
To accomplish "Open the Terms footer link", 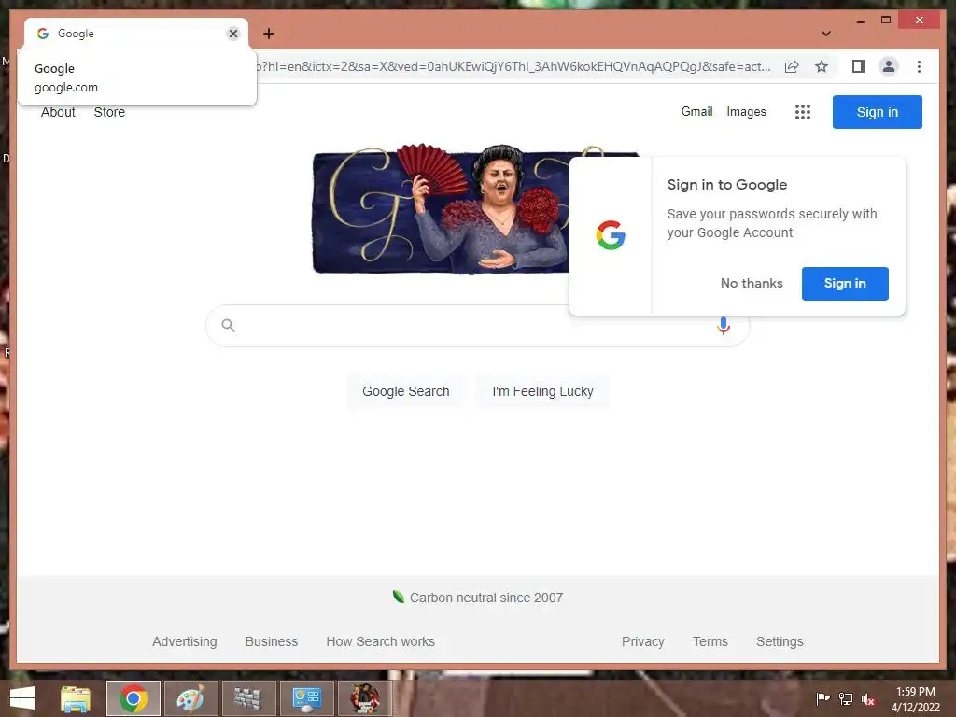I will tap(710, 641).
